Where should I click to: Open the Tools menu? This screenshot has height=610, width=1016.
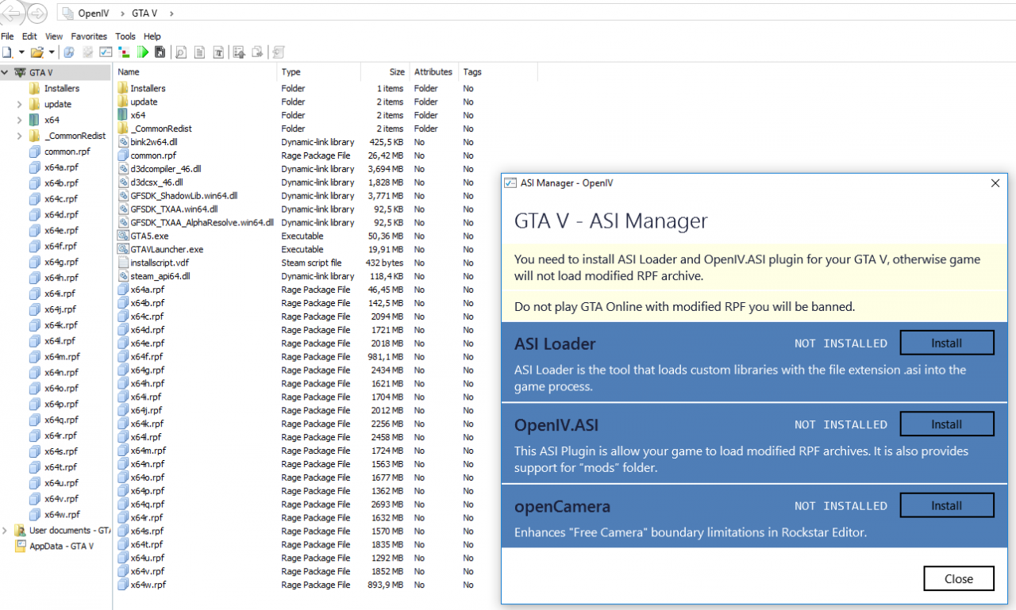(x=125, y=36)
